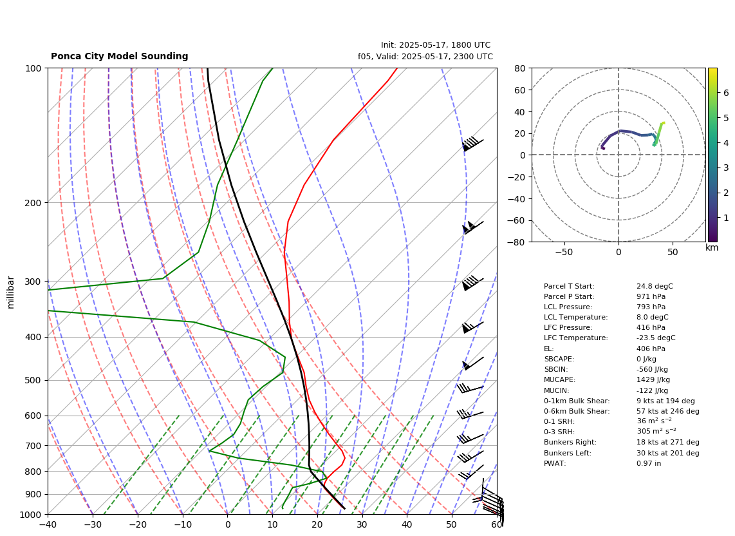Click the "0-1 SRH:" label
The height and width of the screenshot is (536, 735).
click(559, 421)
